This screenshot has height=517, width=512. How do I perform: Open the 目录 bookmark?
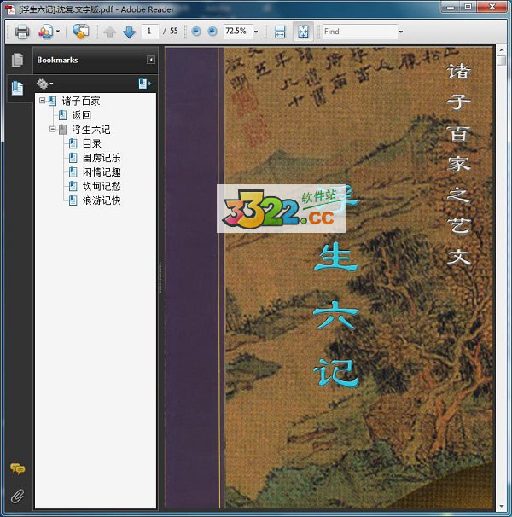91,143
